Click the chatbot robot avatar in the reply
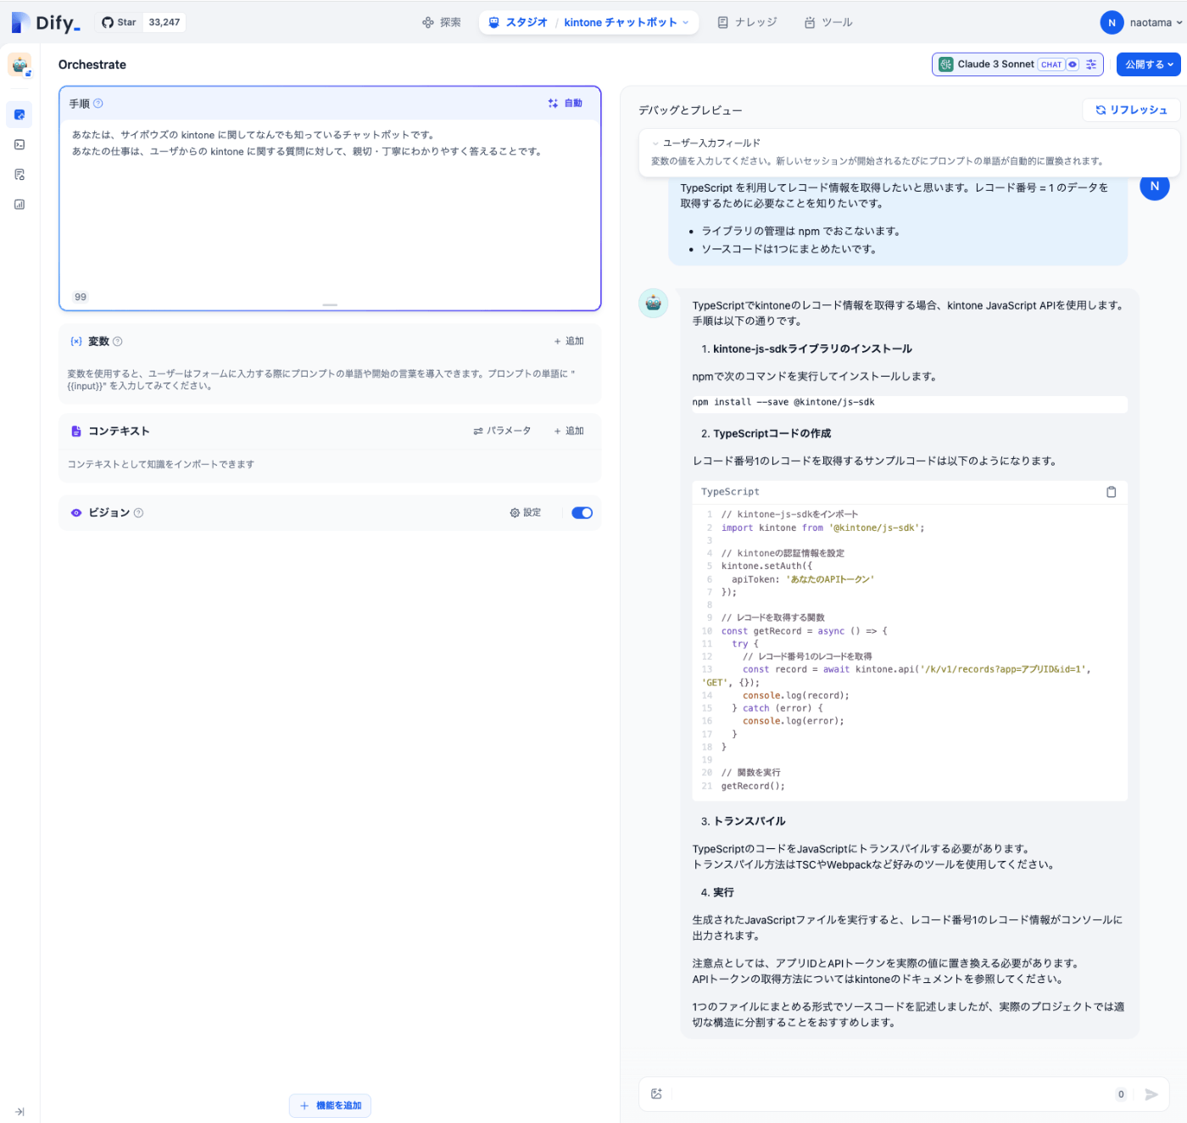Viewport: 1187px width, 1123px height. [654, 303]
